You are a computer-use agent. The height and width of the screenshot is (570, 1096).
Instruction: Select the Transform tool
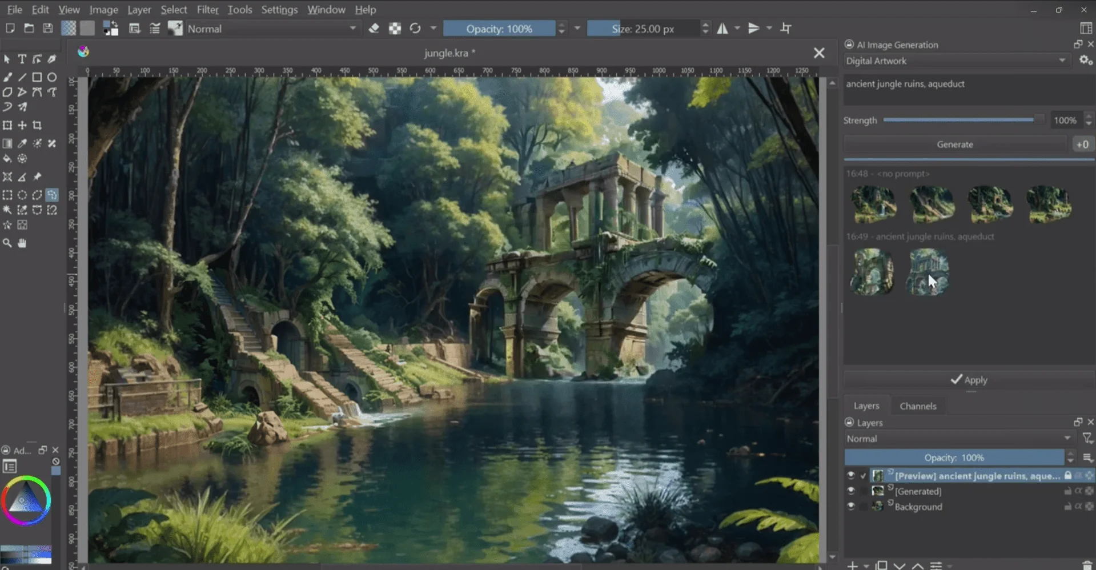(x=7, y=125)
